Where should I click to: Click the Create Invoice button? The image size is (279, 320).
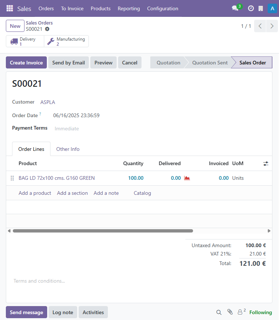[26, 63]
